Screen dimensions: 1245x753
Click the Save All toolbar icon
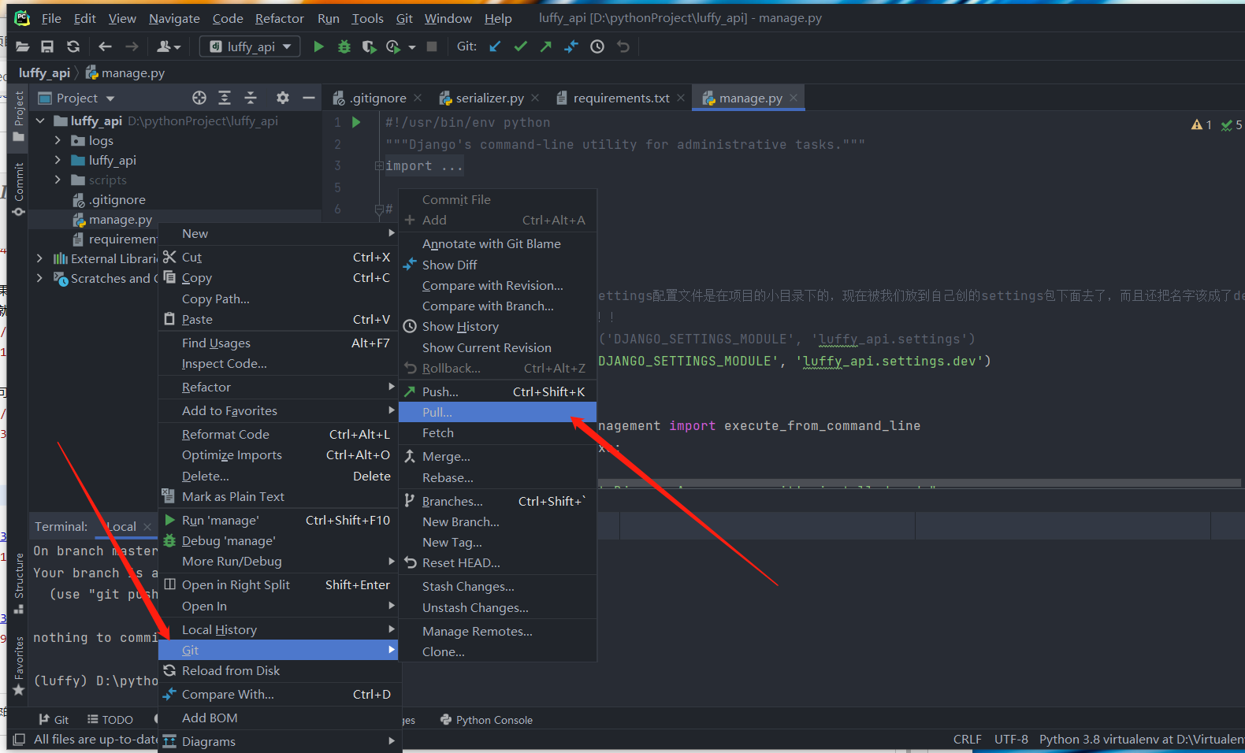click(x=47, y=47)
